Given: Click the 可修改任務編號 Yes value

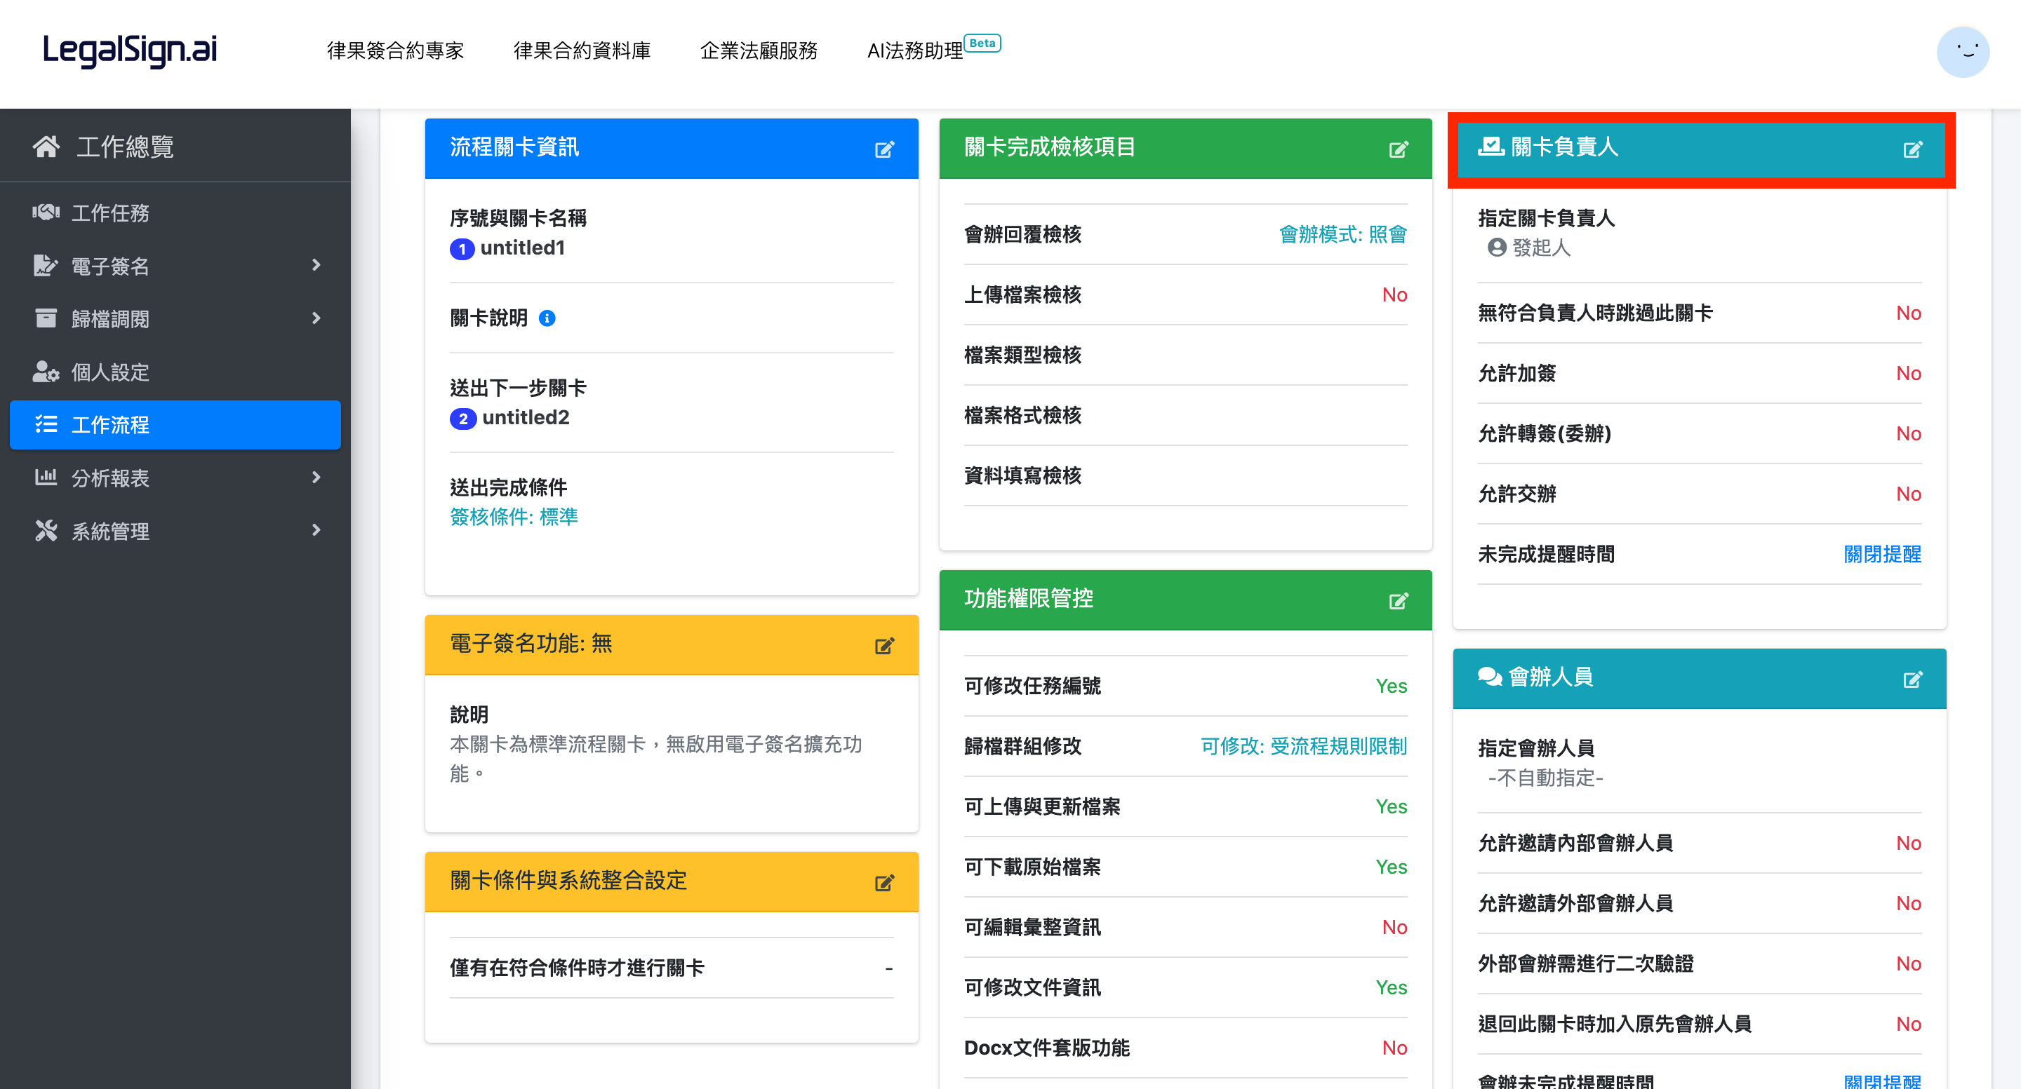Looking at the screenshot, I should point(1391,686).
